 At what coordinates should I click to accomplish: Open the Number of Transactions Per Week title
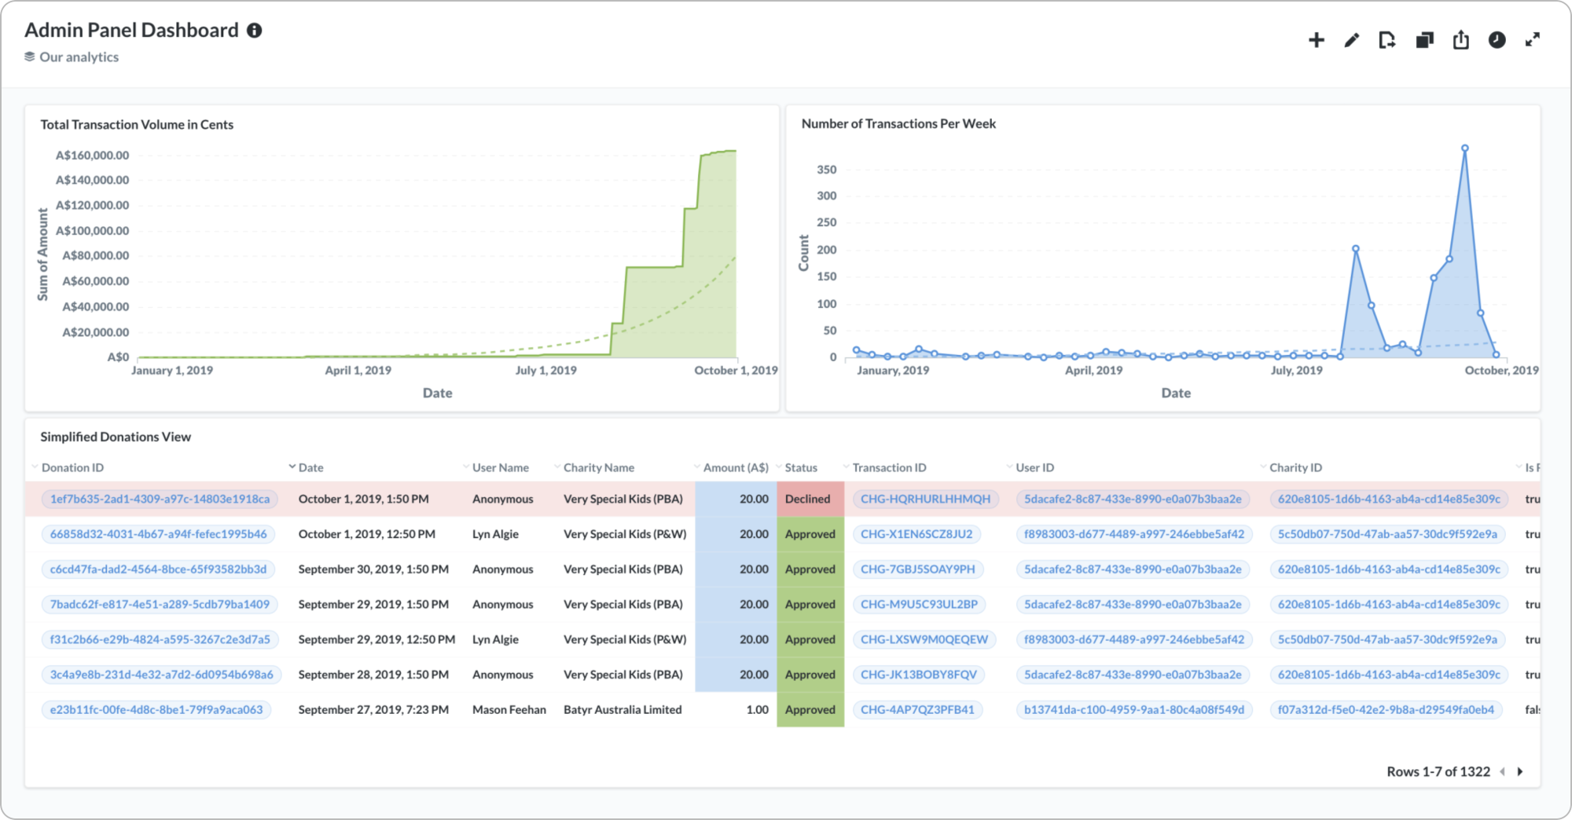[x=898, y=124]
